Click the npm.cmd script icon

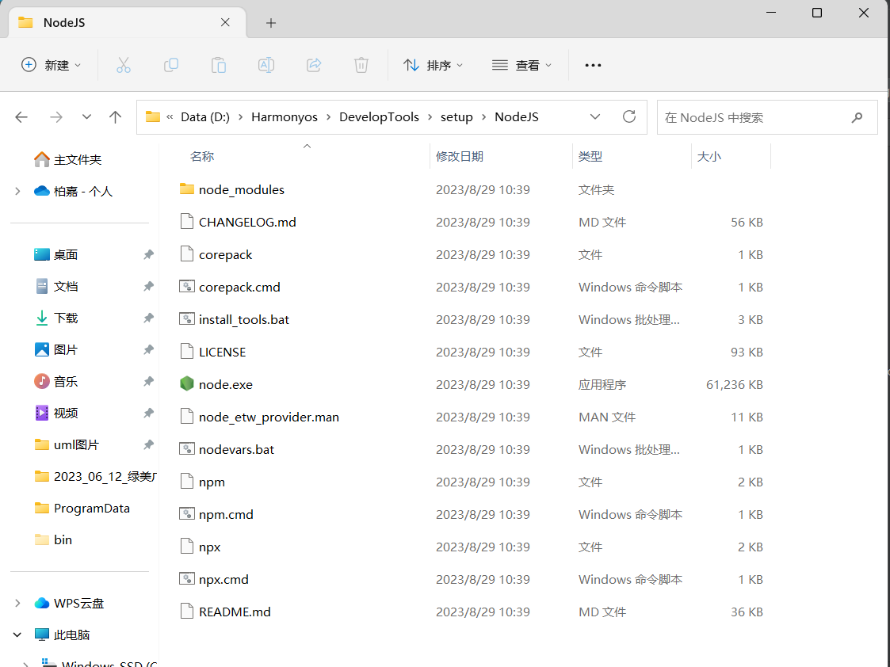tap(187, 514)
